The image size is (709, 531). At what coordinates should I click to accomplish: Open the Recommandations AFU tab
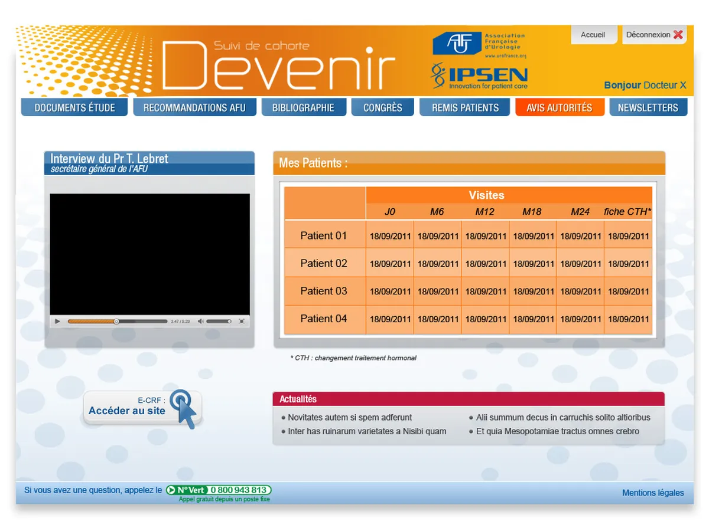point(194,107)
